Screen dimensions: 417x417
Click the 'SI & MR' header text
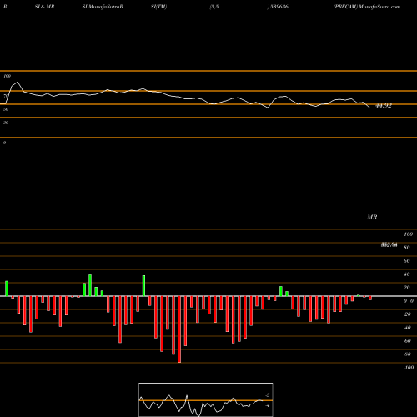coord(44,7)
